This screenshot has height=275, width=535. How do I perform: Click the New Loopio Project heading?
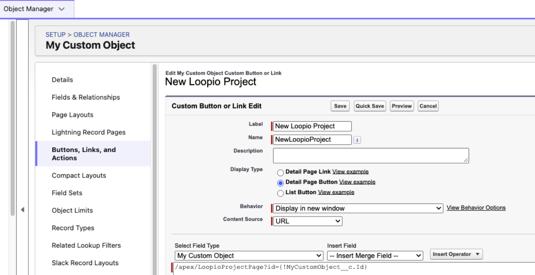(210, 82)
